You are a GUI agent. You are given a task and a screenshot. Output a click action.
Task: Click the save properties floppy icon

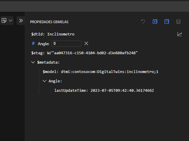[178, 22]
